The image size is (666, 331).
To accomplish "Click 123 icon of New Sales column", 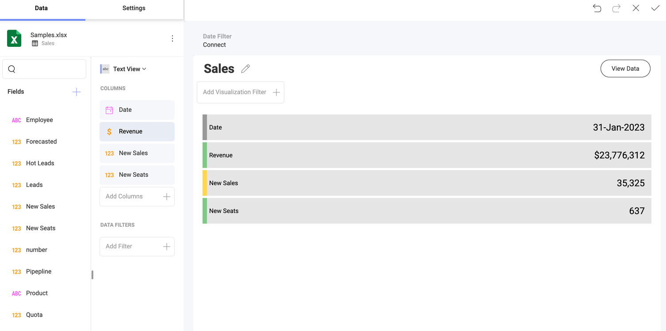I will [109, 153].
